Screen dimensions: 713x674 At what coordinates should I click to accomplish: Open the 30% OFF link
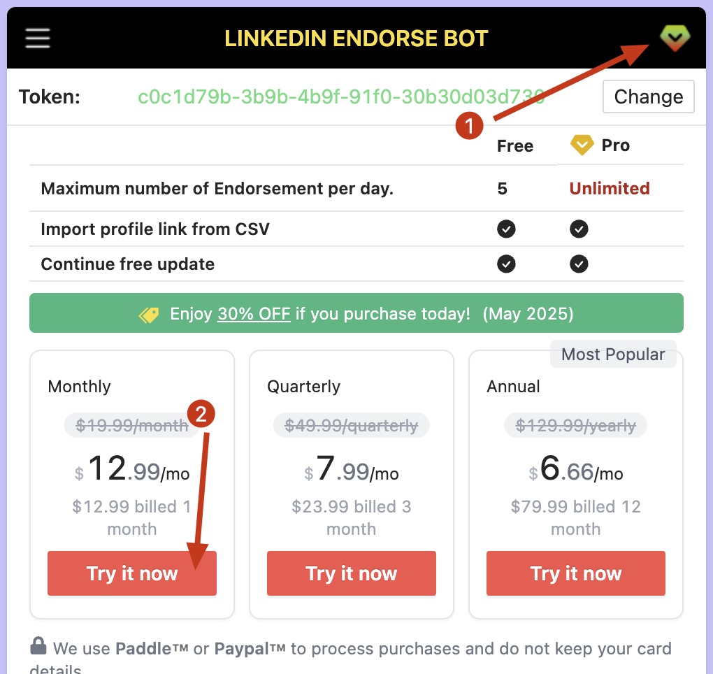click(254, 313)
